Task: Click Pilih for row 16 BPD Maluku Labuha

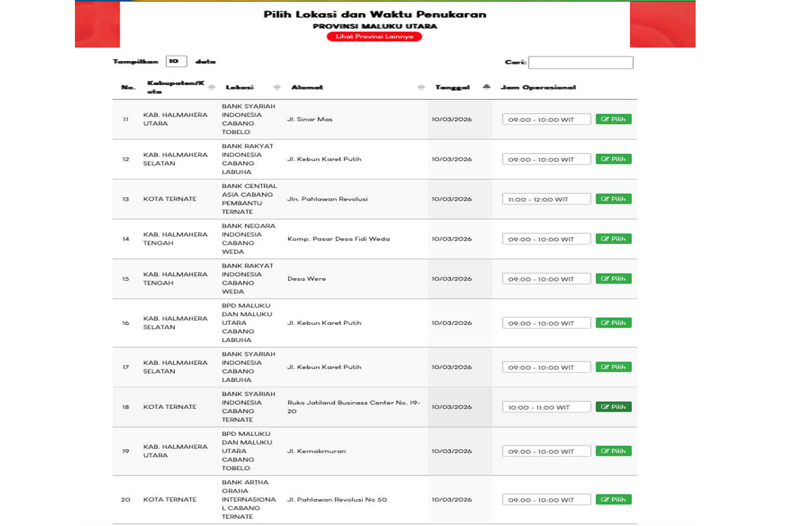Action: (613, 323)
